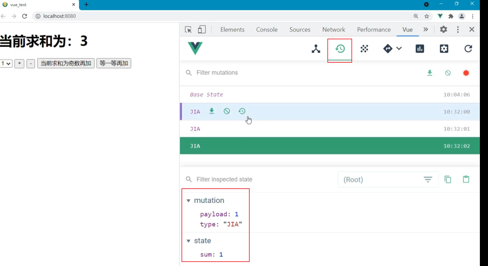Refresh Vue devtools with reload icon
The image size is (488, 266).
click(x=468, y=49)
